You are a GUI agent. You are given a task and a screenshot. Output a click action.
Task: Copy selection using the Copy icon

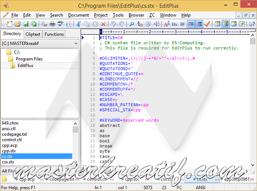[87, 24]
